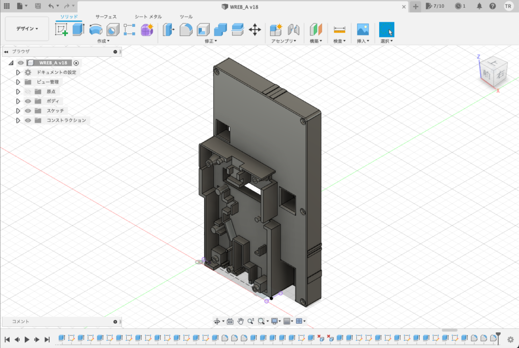The image size is (519, 348).
Task: Click the Measure inspection icon
Action: click(x=340, y=29)
